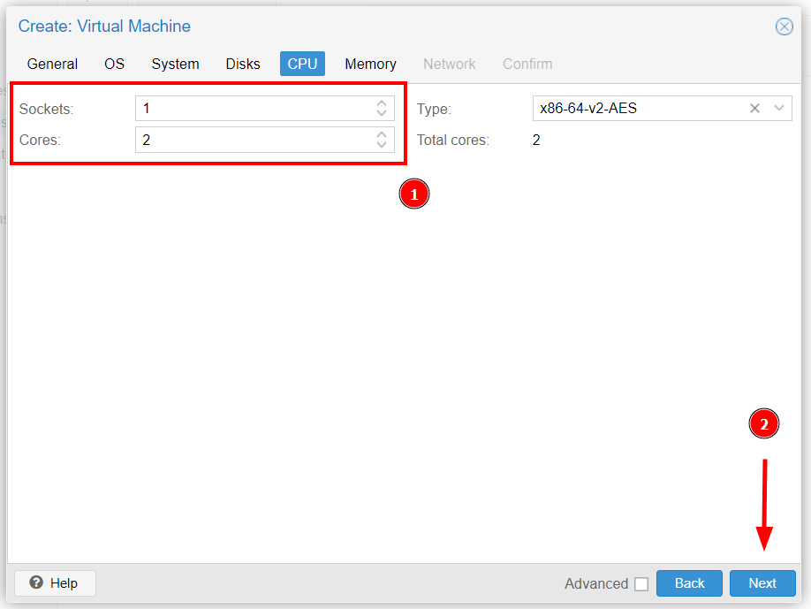The width and height of the screenshot is (811, 609).
Task: Click the Help question mark button
Action: [x=55, y=583]
